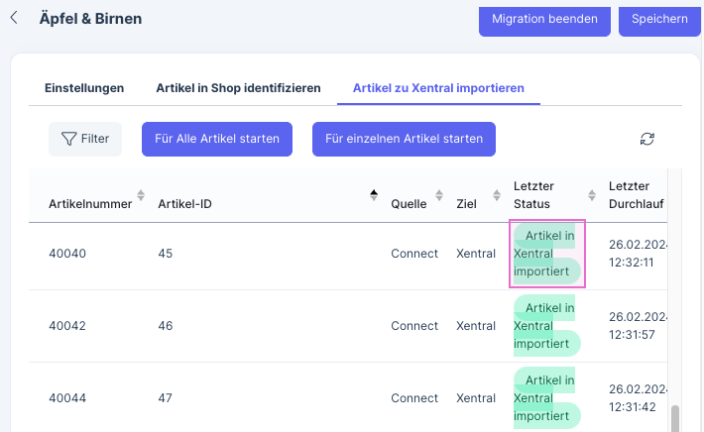Viewport: 704px width, 432px height.
Task: Open the Artikel in Shop identifizieren tab
Action: click(x=238, y=88)
